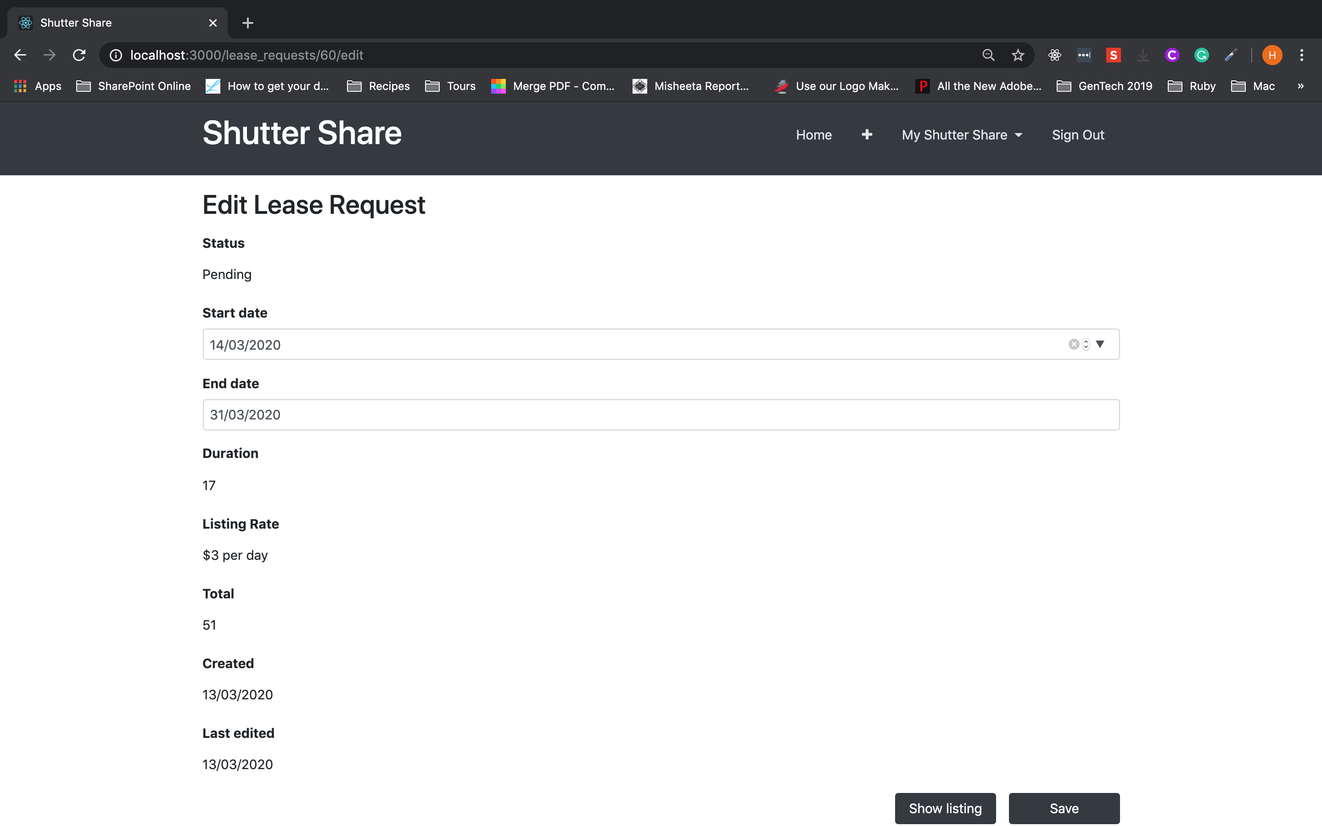Open React Developer Tools extension icon
This screenshot has width=1322, height=826.
click(x=1054, y=55)
